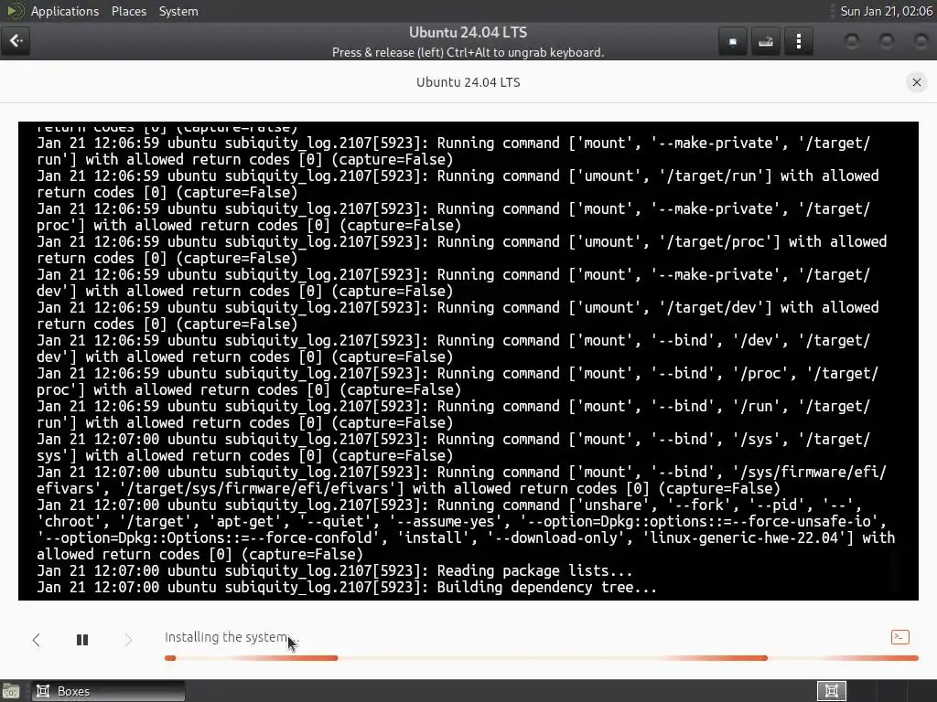Click the MATE logo icon beside Applications

(x=15, y=11)
